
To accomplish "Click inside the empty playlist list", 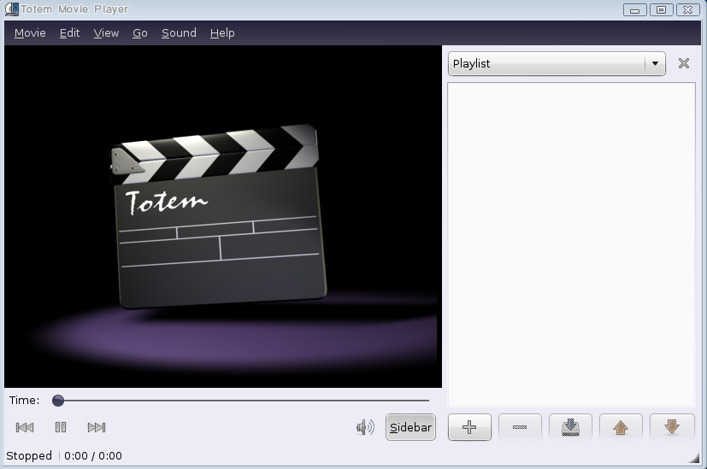I will click(571, 244).
